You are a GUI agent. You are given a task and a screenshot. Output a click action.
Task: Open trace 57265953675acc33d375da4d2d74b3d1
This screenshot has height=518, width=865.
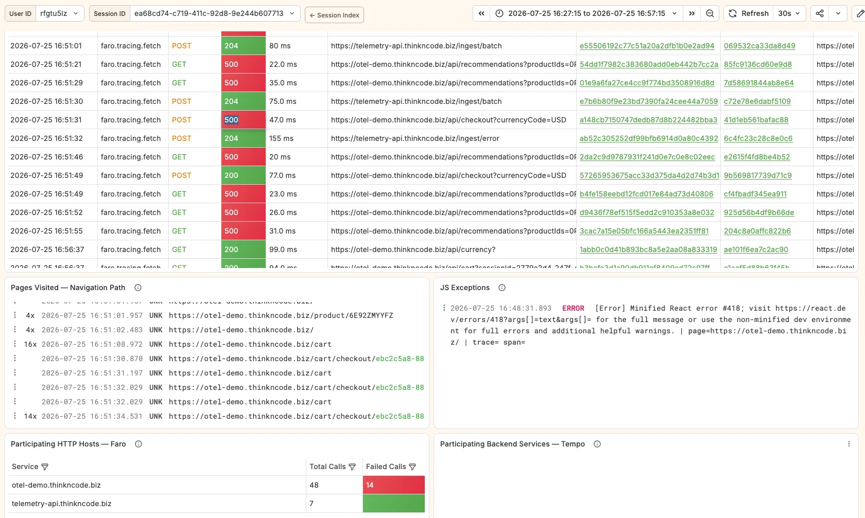(x=649, y=175)
